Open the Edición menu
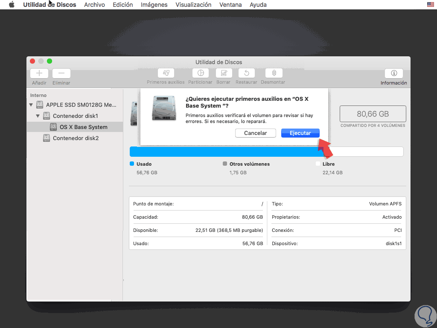The height and width of the screenshot is (328, 437). 122,5
